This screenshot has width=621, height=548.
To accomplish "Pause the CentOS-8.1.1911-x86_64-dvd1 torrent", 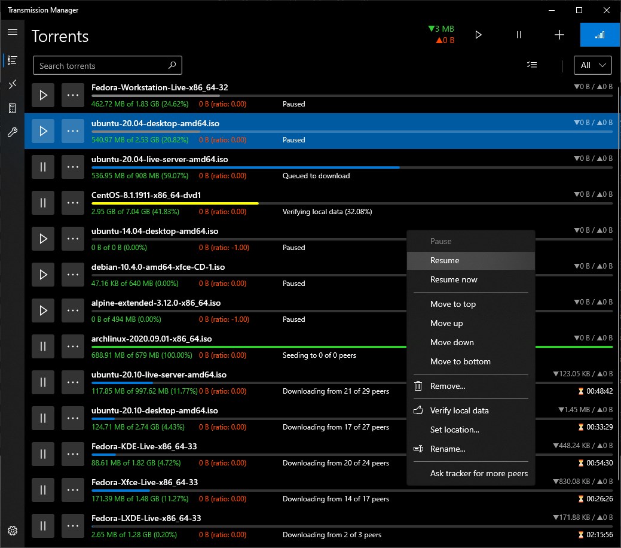I will tap(43, 203).
